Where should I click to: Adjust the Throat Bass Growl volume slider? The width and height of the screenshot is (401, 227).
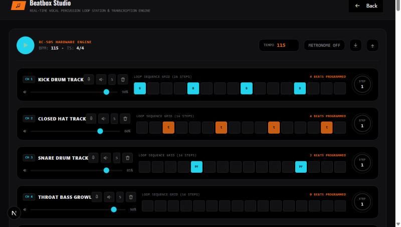coord(78,209)
